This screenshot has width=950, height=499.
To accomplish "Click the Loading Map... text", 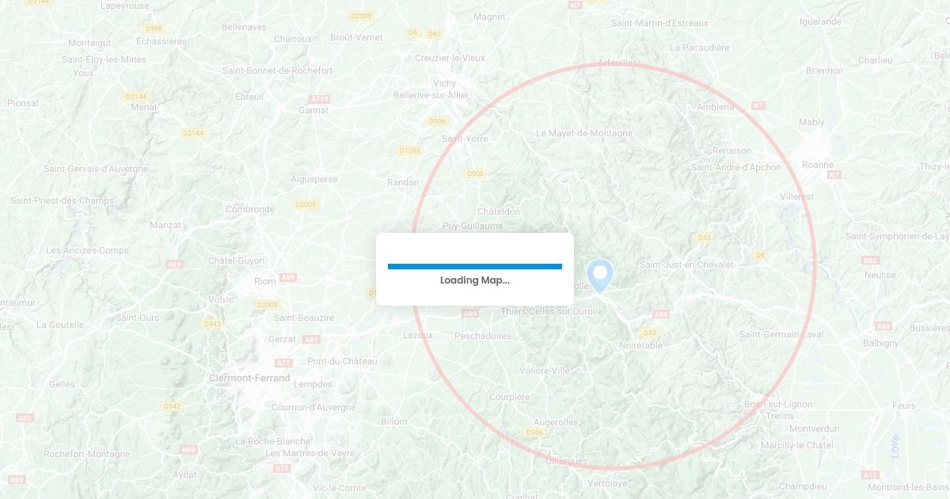I will point(475,280).
